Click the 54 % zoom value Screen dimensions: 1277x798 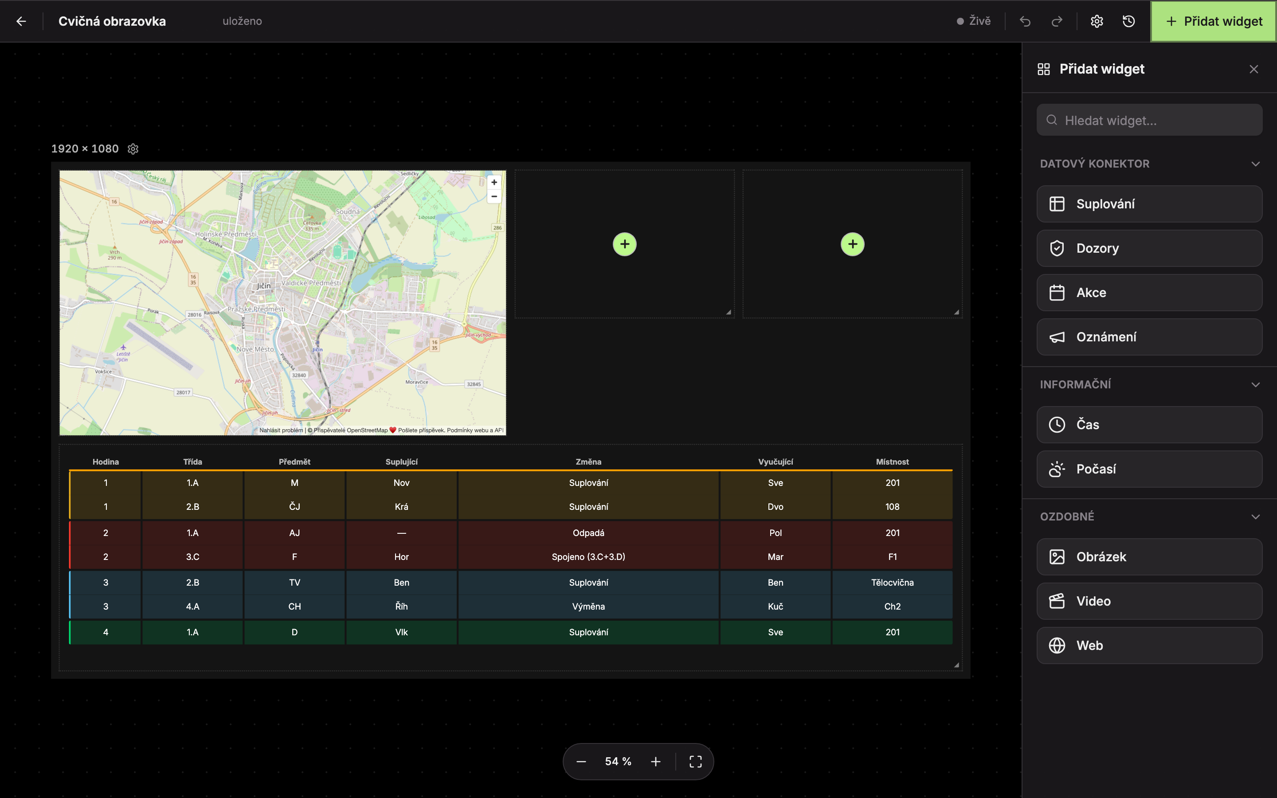(x=618, y=762)
